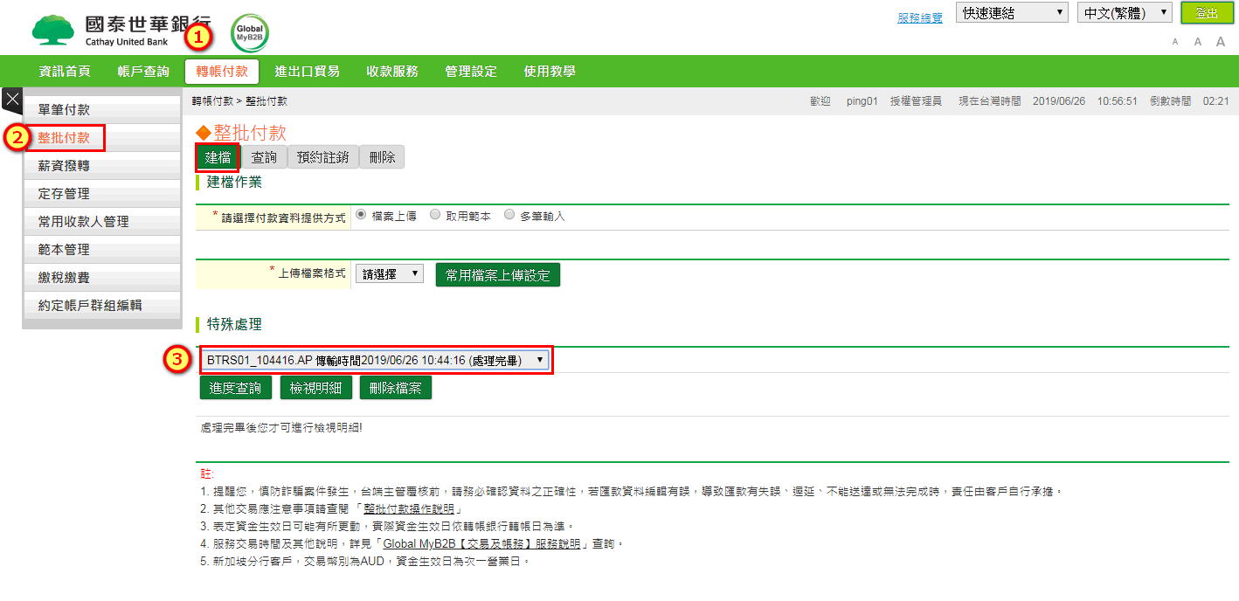The height and width of the screenshot is (601, 1239).
Task: Select 取用範本 radio option
Action: (x=434, y=215)
